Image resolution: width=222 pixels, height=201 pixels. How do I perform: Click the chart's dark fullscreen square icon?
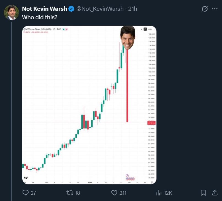click(145, 29)
